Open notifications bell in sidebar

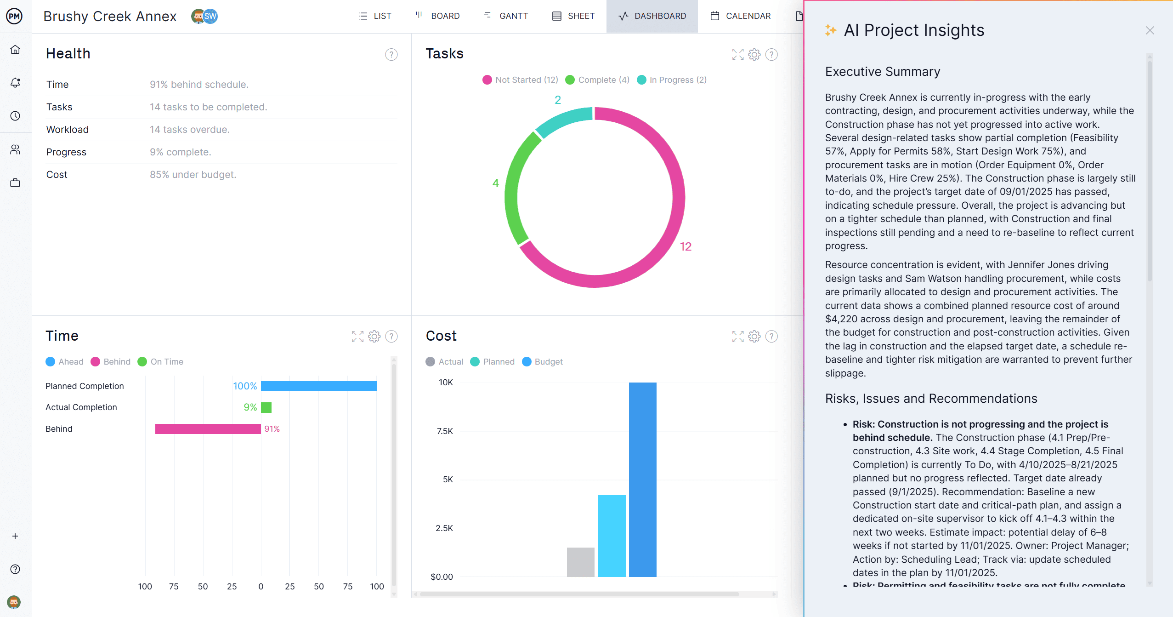point(15,83)
